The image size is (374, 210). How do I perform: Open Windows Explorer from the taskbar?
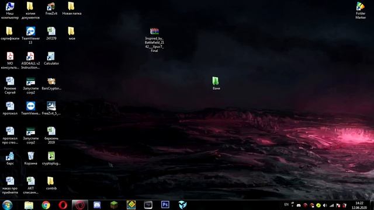pyautogui.click(x=29, y=205)
